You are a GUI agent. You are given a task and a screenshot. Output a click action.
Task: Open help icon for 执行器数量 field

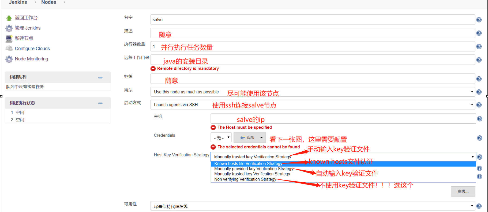click(479, 46)
